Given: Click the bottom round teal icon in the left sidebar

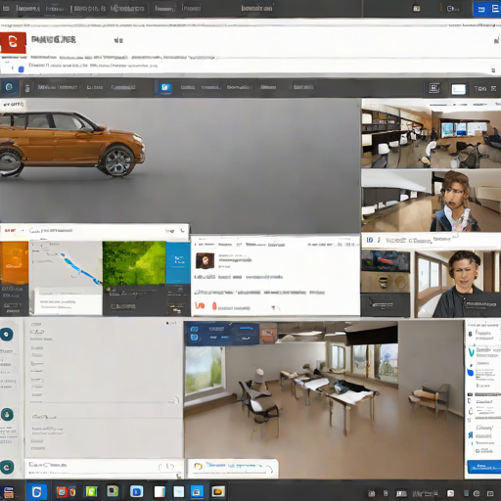Looking at the screenshot, I should coord(7,467).
